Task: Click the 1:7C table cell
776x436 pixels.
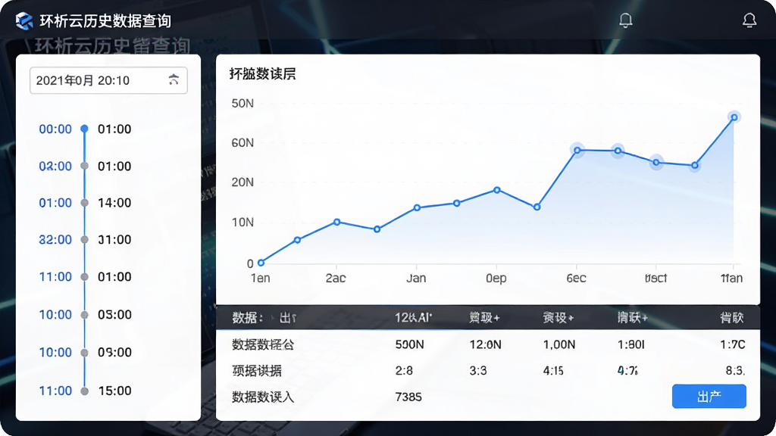Action: click(x=733, y=344)
